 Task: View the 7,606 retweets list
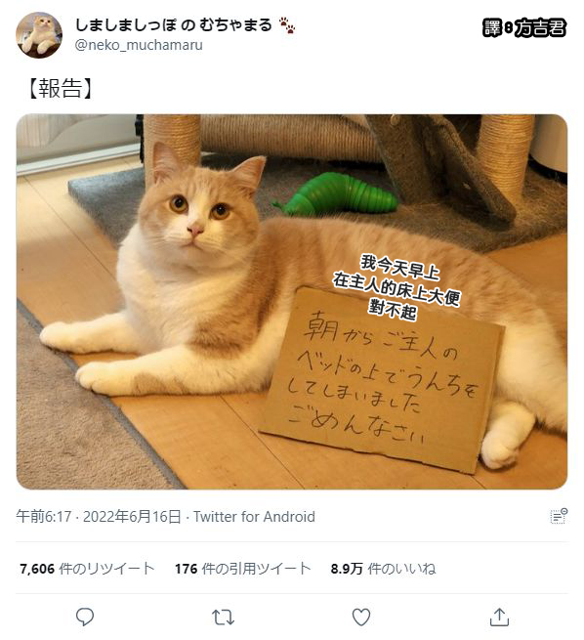(x=87, y=568)
